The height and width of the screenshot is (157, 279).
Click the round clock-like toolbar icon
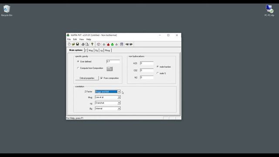tap(99, 44)
